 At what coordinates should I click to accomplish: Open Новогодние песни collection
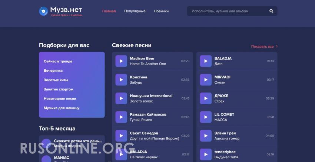coord(60,99)
